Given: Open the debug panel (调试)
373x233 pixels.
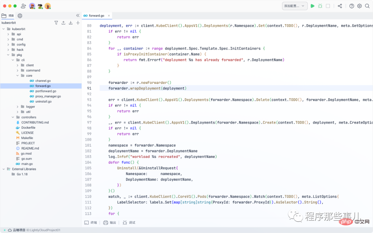Looking at the screenshot, I should 129,223.
